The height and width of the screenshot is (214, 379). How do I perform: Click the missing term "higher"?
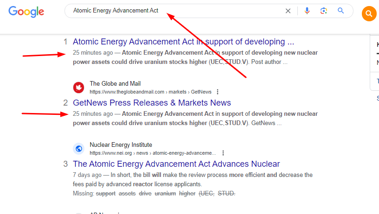coord(187,194)
